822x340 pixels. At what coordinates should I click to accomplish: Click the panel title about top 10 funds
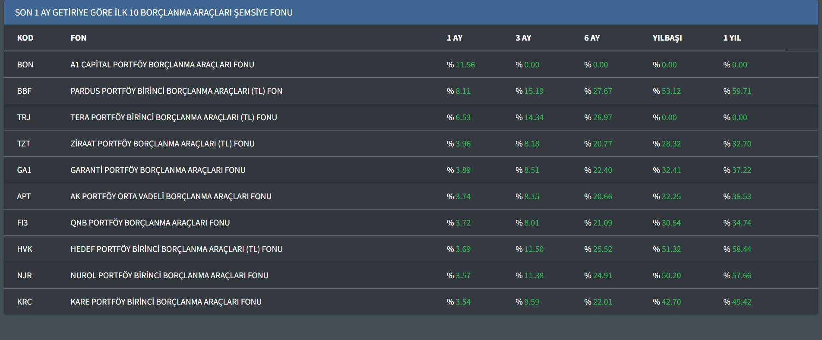154,13
